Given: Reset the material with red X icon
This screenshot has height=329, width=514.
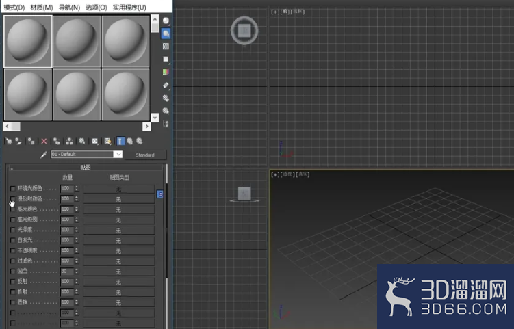Looking at the screenshot, I should tap(44, 141).
